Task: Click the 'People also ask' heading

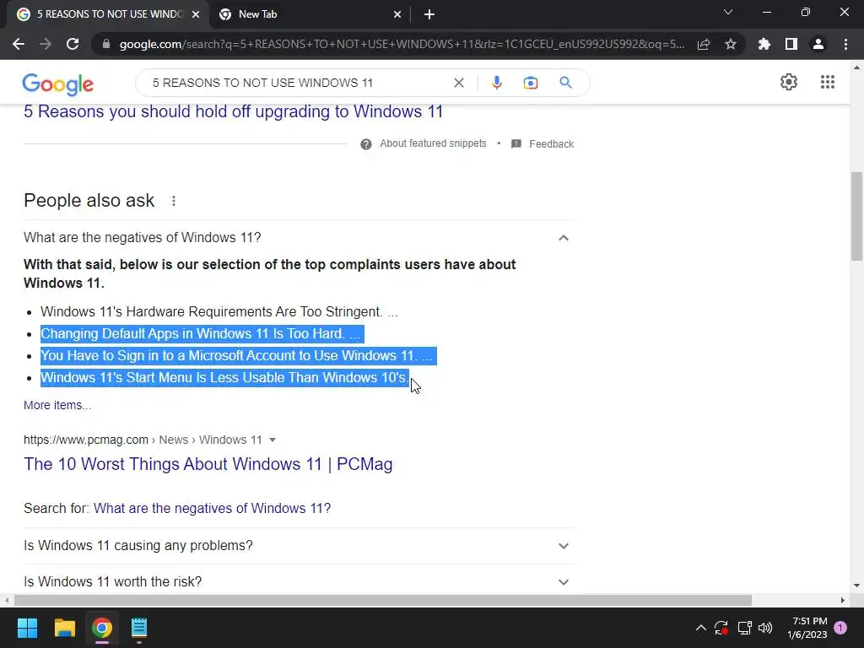Action: tap(89, 201)
